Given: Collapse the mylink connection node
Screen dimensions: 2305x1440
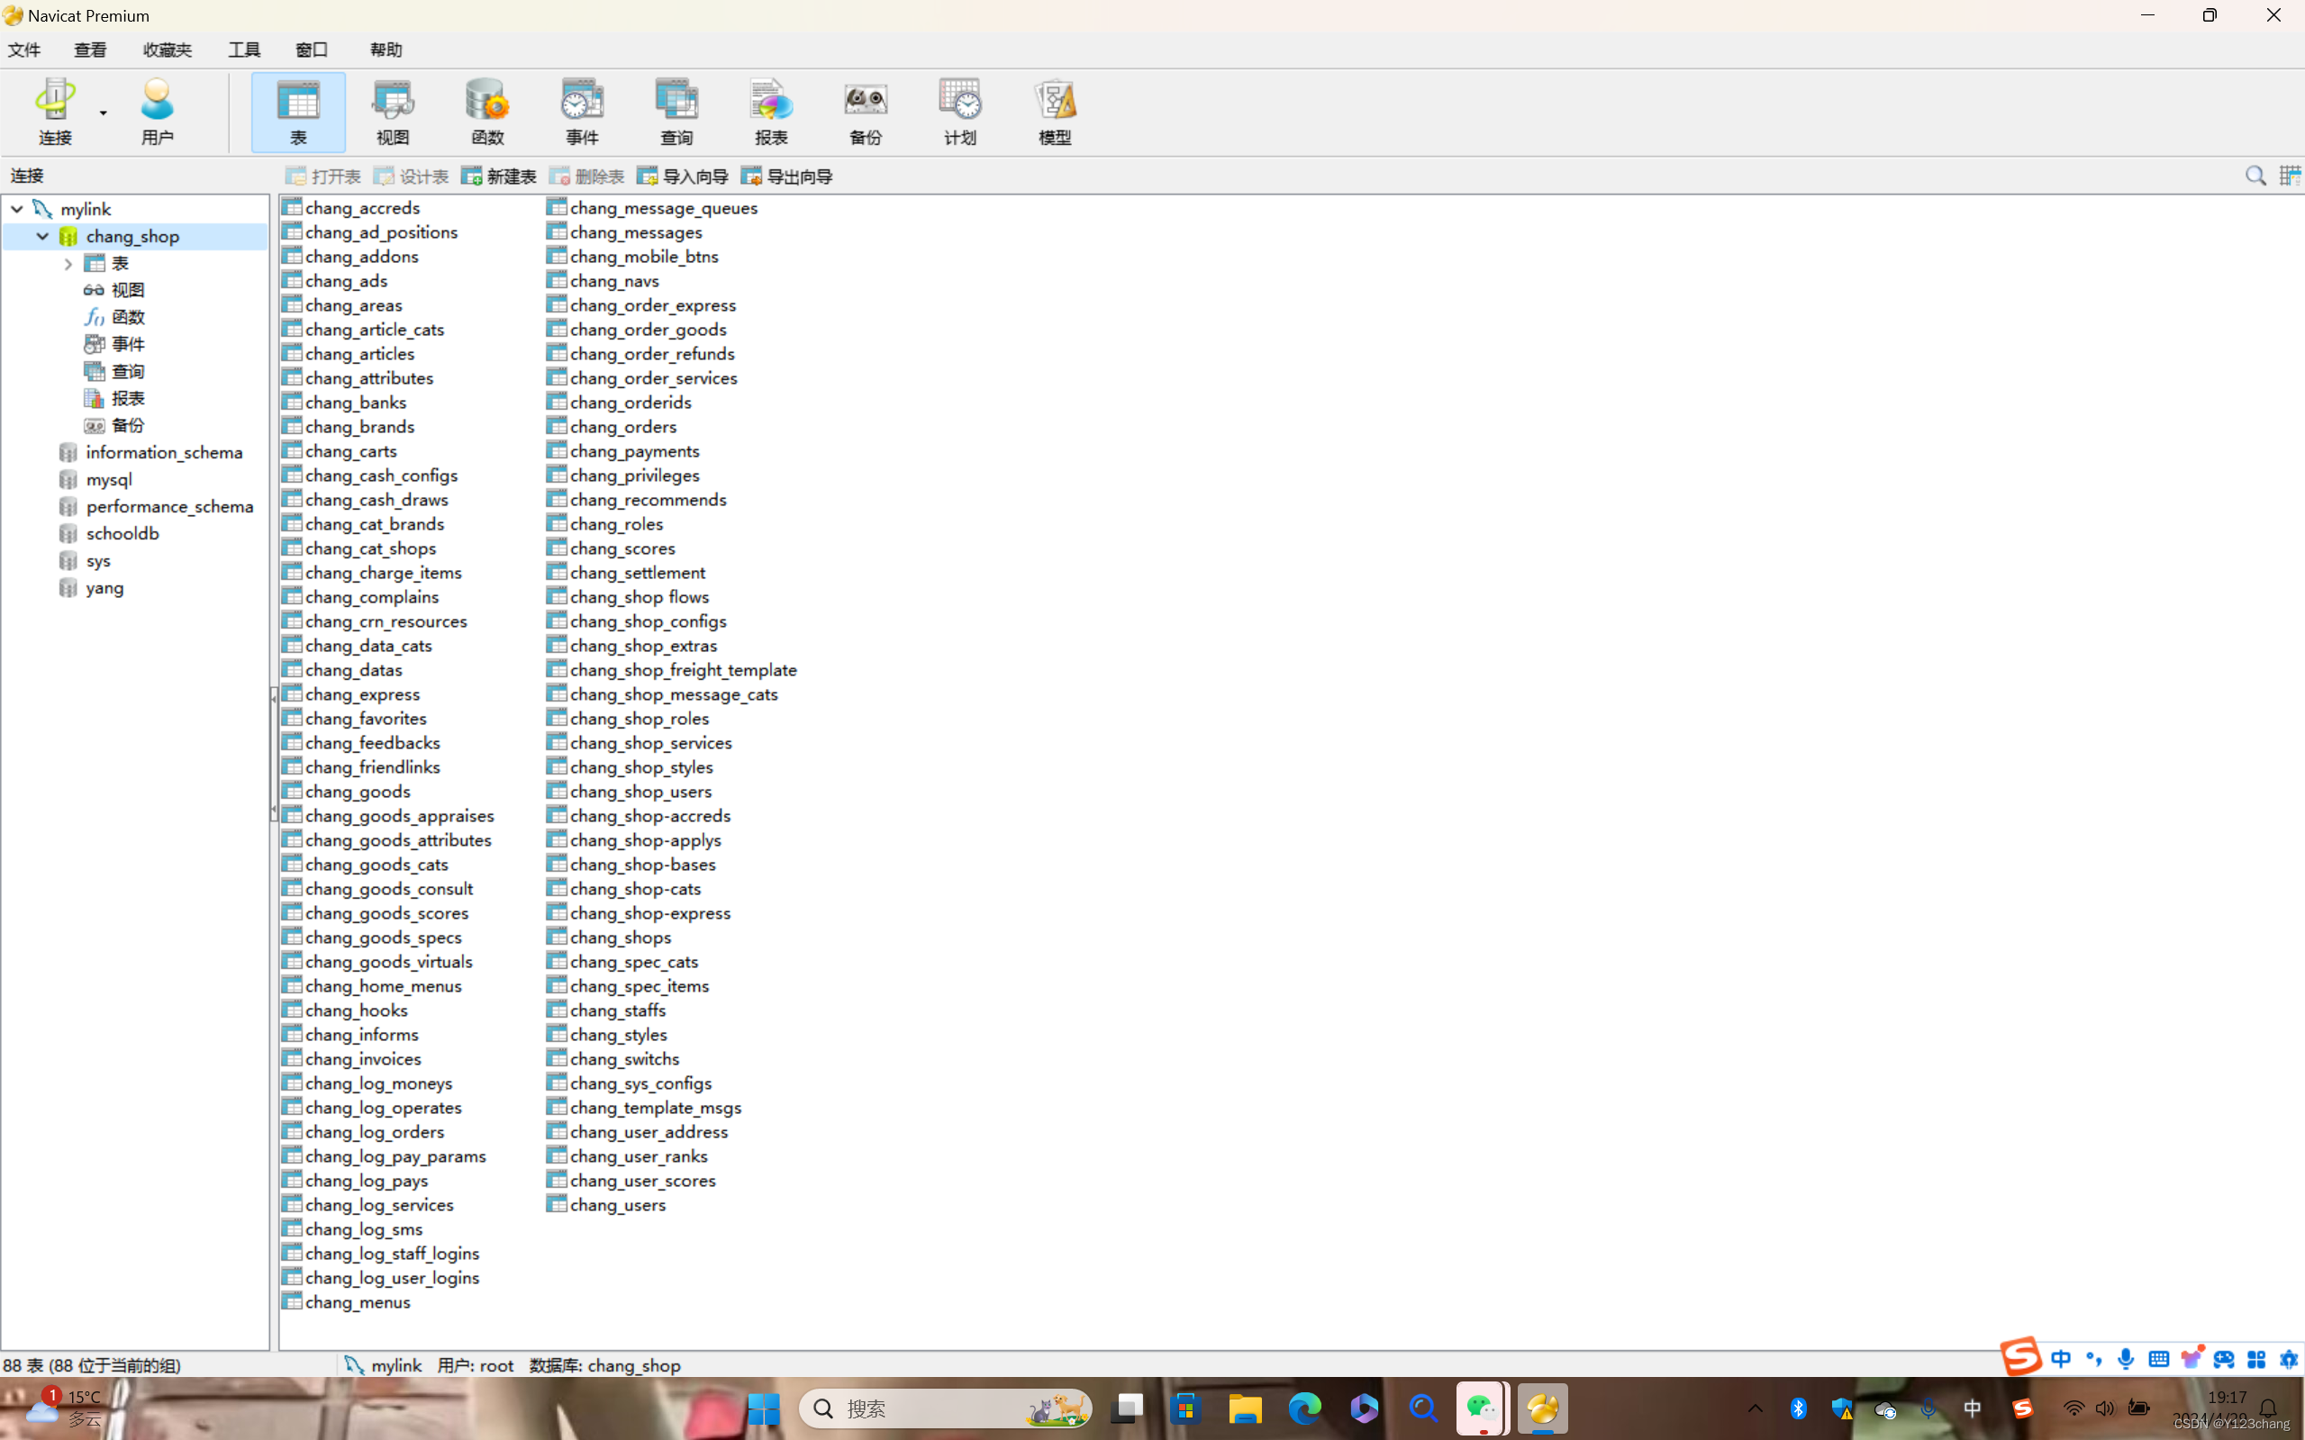Looking at the screenshot, I should [17, 209].
